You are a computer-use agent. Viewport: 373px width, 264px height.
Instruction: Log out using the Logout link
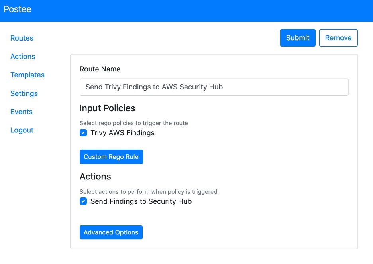tap(22, 130)
